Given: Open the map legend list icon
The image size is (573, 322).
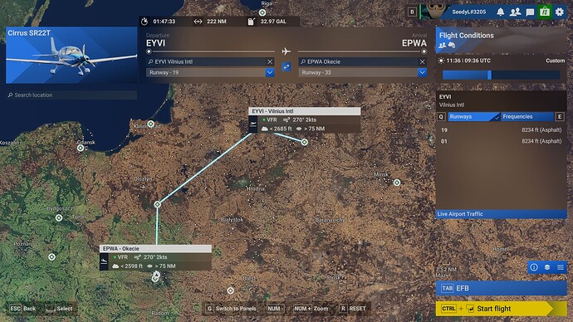Looking at the screenshot, I should click(561, 267).
